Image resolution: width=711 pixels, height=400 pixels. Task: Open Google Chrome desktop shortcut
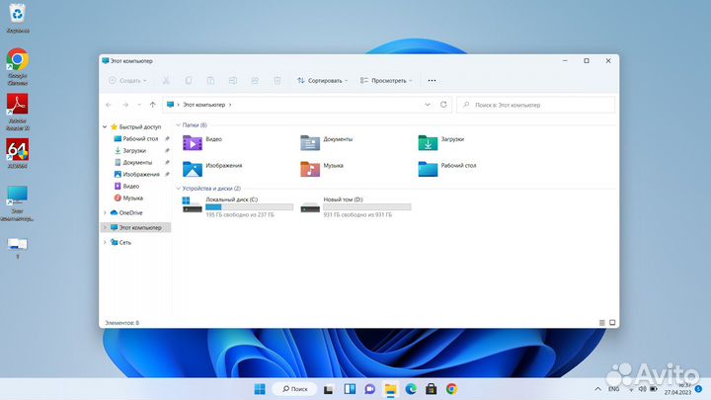[18, 67]
